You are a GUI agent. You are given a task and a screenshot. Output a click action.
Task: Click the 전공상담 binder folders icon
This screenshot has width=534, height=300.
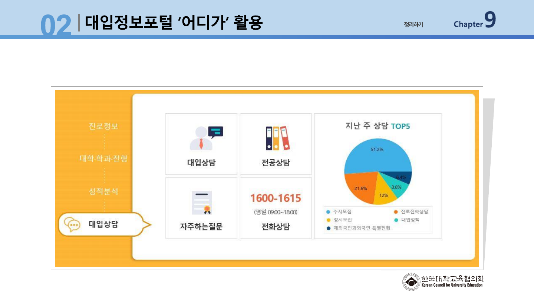coord(277,138)
